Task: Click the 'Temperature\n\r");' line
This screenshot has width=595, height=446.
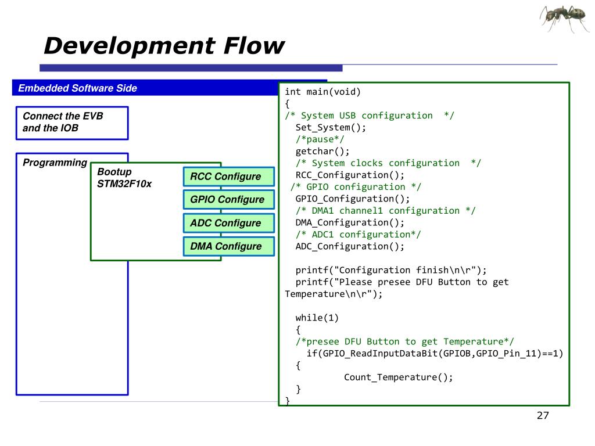Action: point(334,294)
